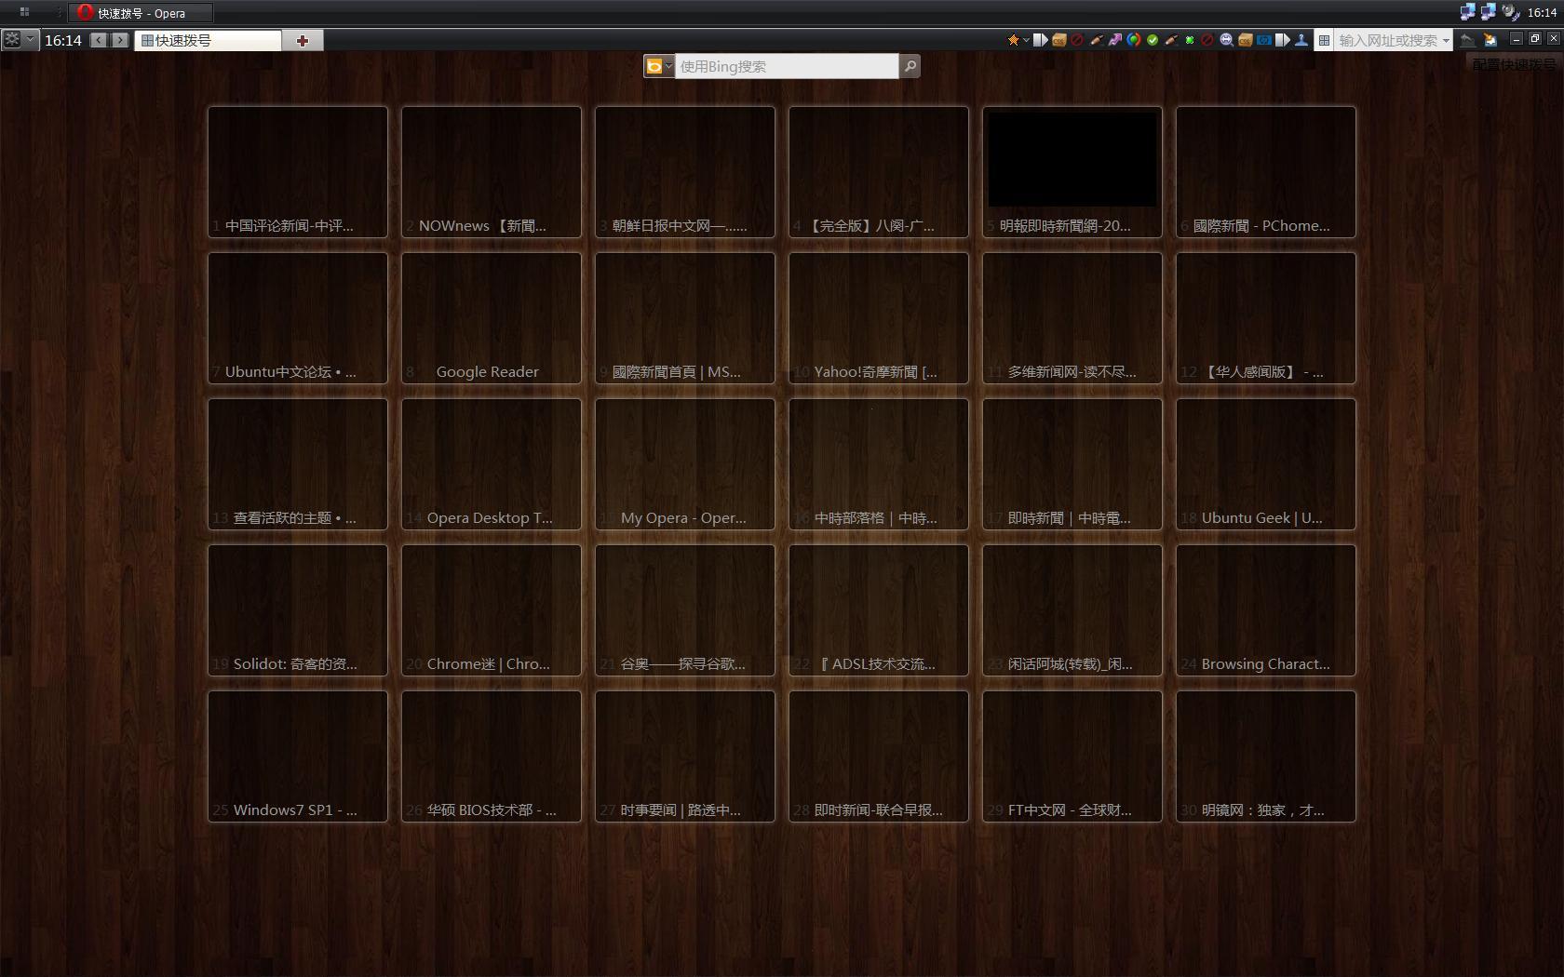
Task: Open speed dial 30 明镜网
Action: click(x=1266, y=756)
